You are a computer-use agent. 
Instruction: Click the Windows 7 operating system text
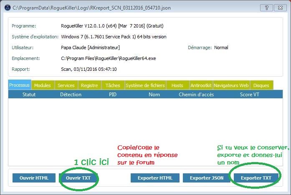(x=114, y=37)
